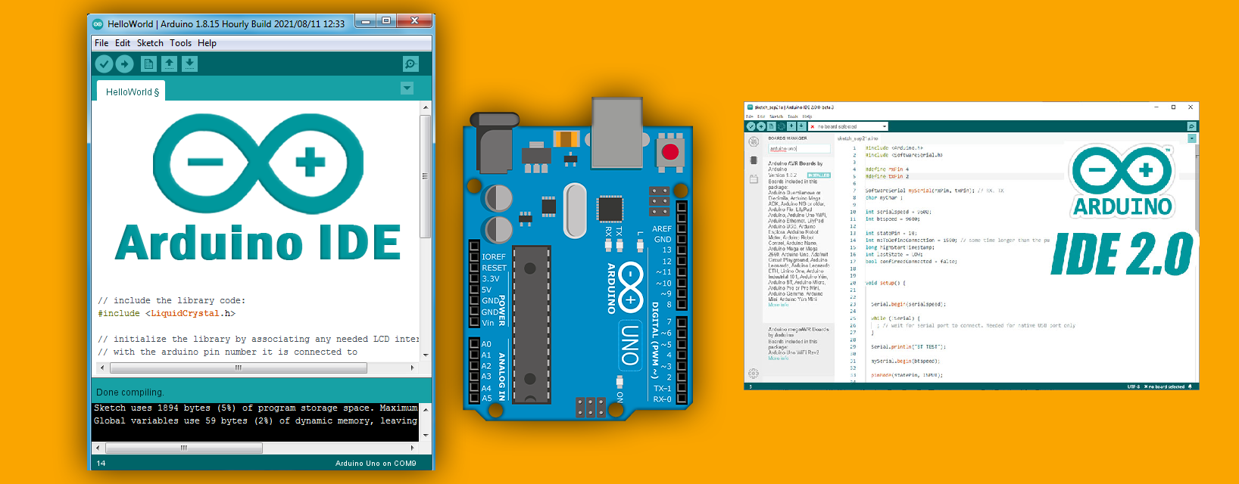Open Help menu in Arduino 1.8.15 window
Image resolution: width=1239 pixels, height=484 pixels.
[207, 43]
